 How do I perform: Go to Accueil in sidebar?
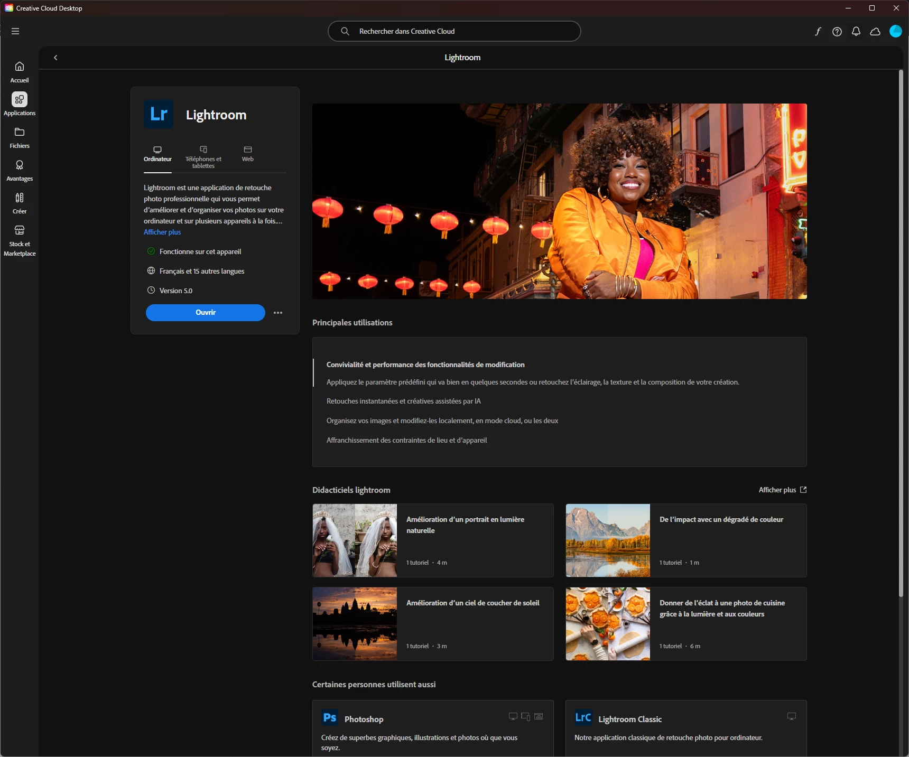click(20, 72)
